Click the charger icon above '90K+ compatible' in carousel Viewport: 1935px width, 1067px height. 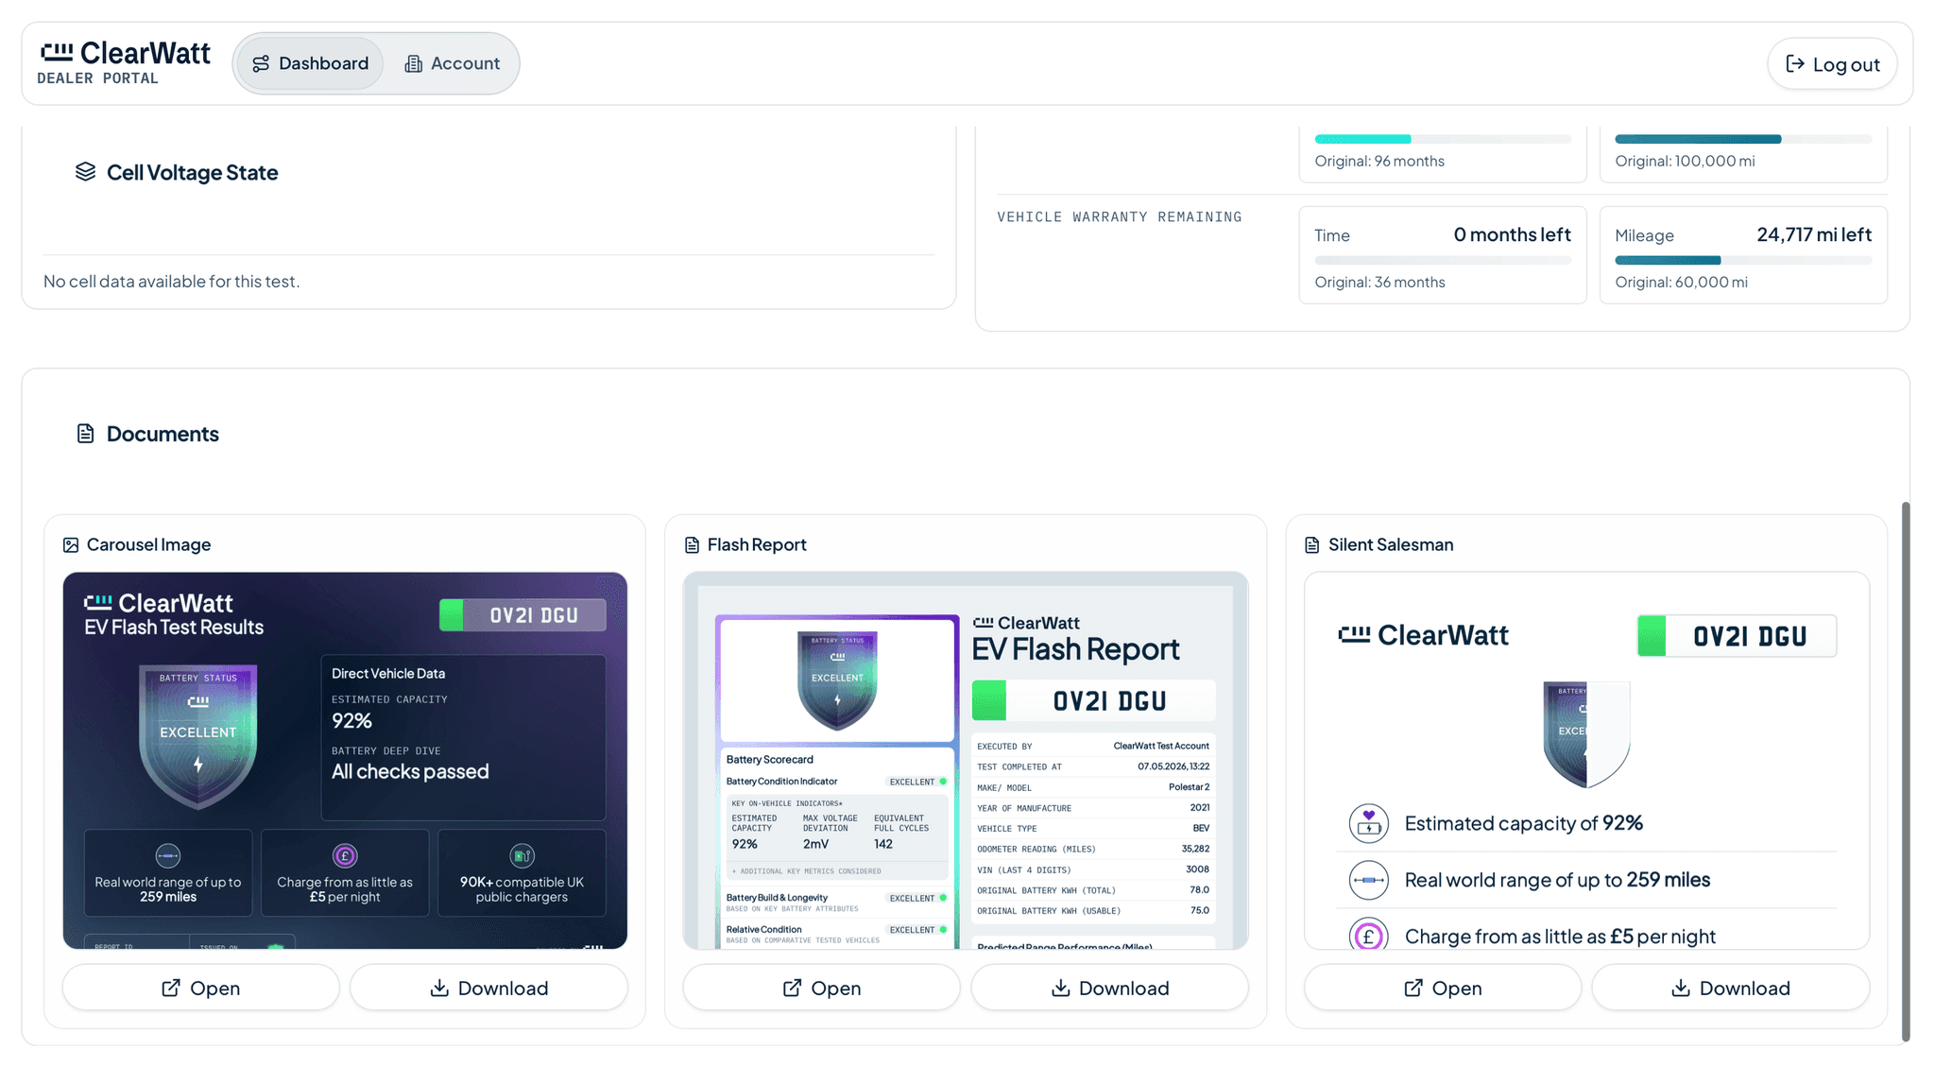(522, 856)
